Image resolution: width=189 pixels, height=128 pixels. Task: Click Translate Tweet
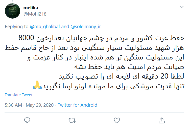(x=19, y=95)
